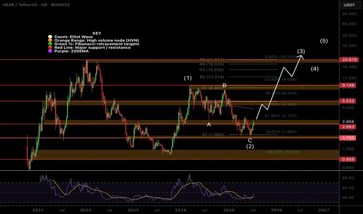
Task: Select the orange High volume node legend dot
Action: (50, 40)
